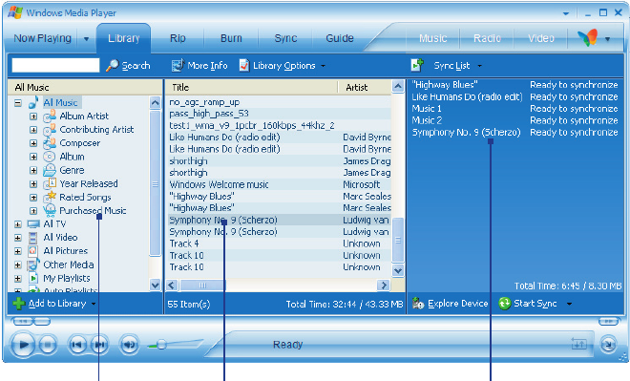Click the library search text field

coord(56,65)
